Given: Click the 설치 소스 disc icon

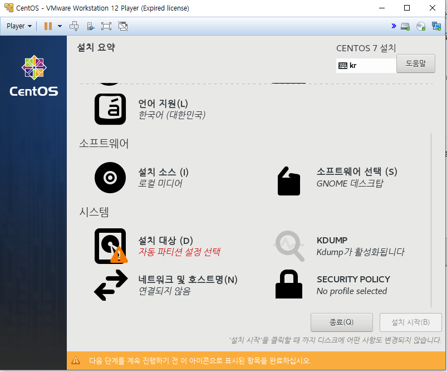Looking at the screenshot, I should 110,178.
